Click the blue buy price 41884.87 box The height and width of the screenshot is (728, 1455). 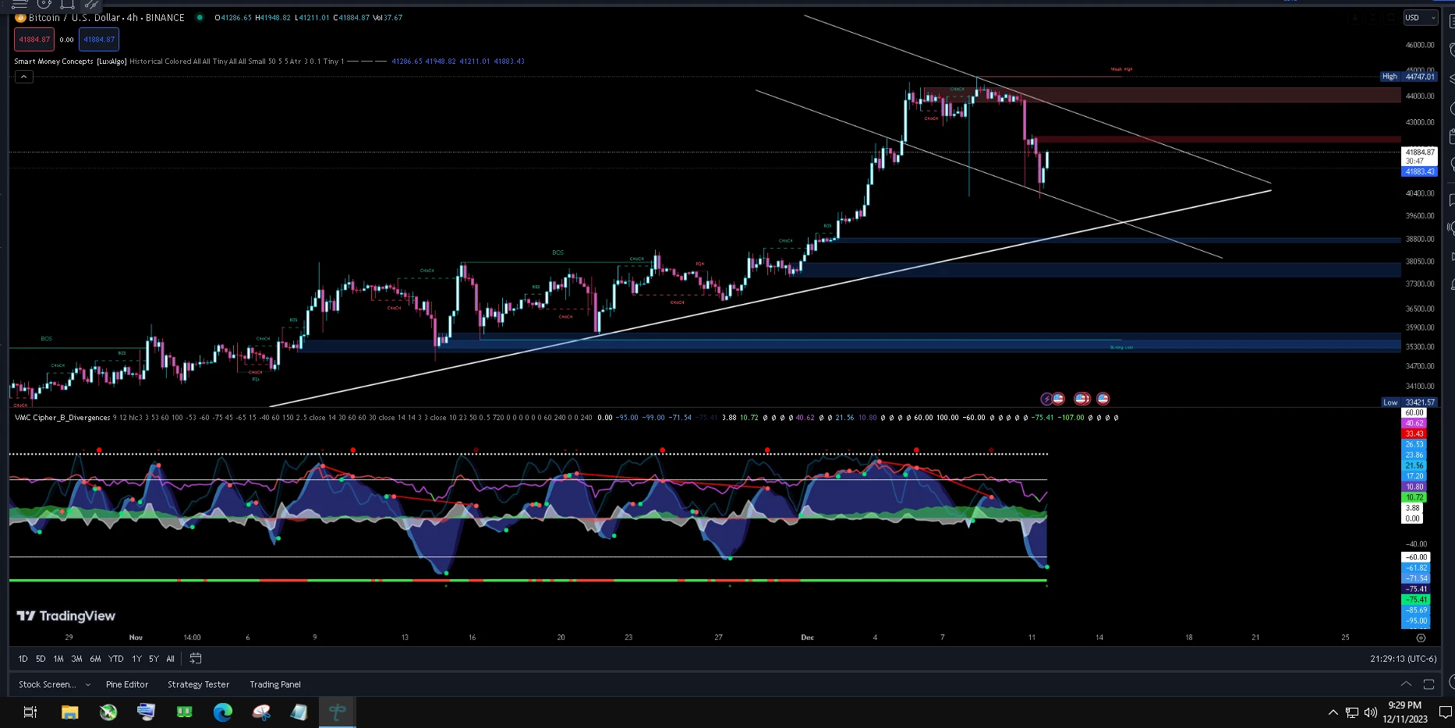99,39
